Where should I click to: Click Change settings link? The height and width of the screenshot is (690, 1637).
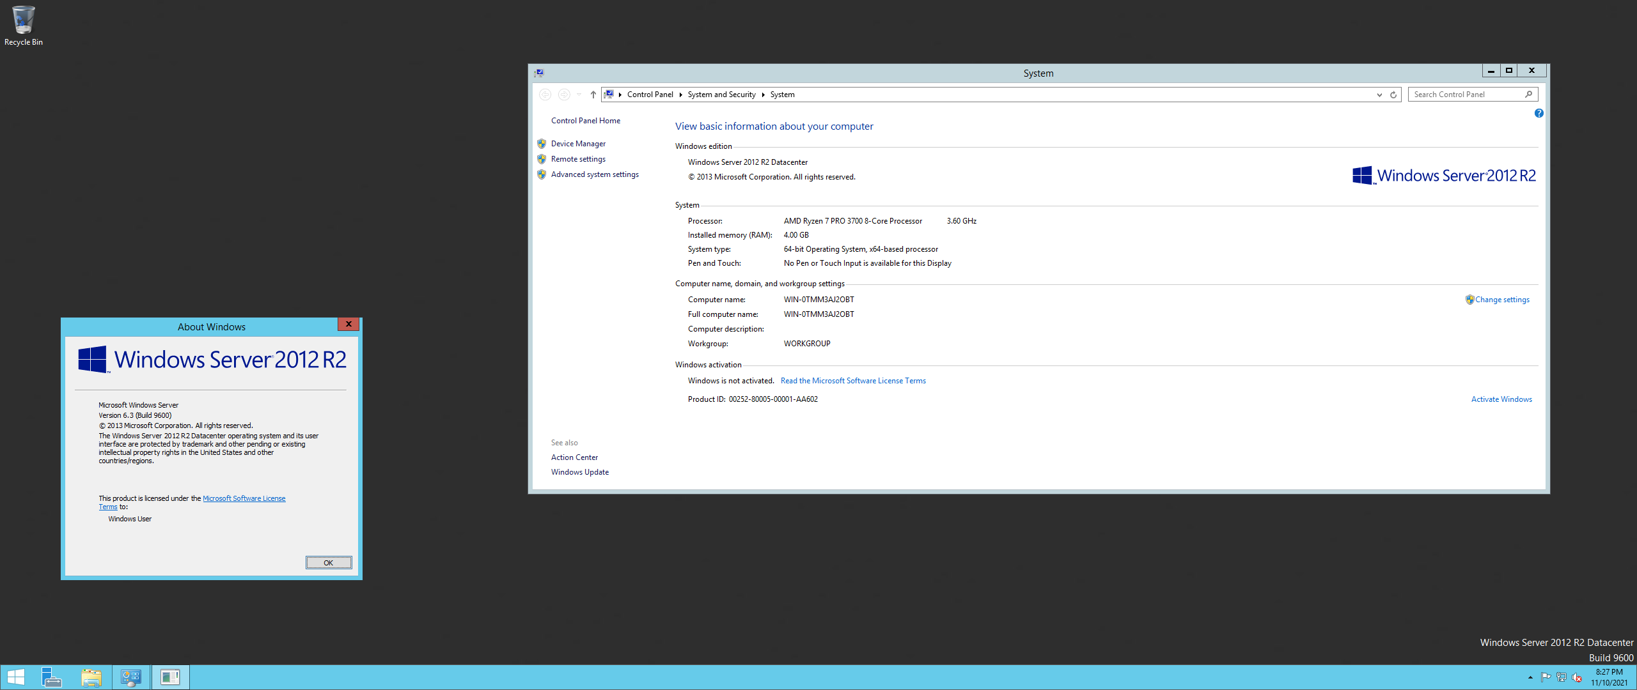tap(1502, 300)
